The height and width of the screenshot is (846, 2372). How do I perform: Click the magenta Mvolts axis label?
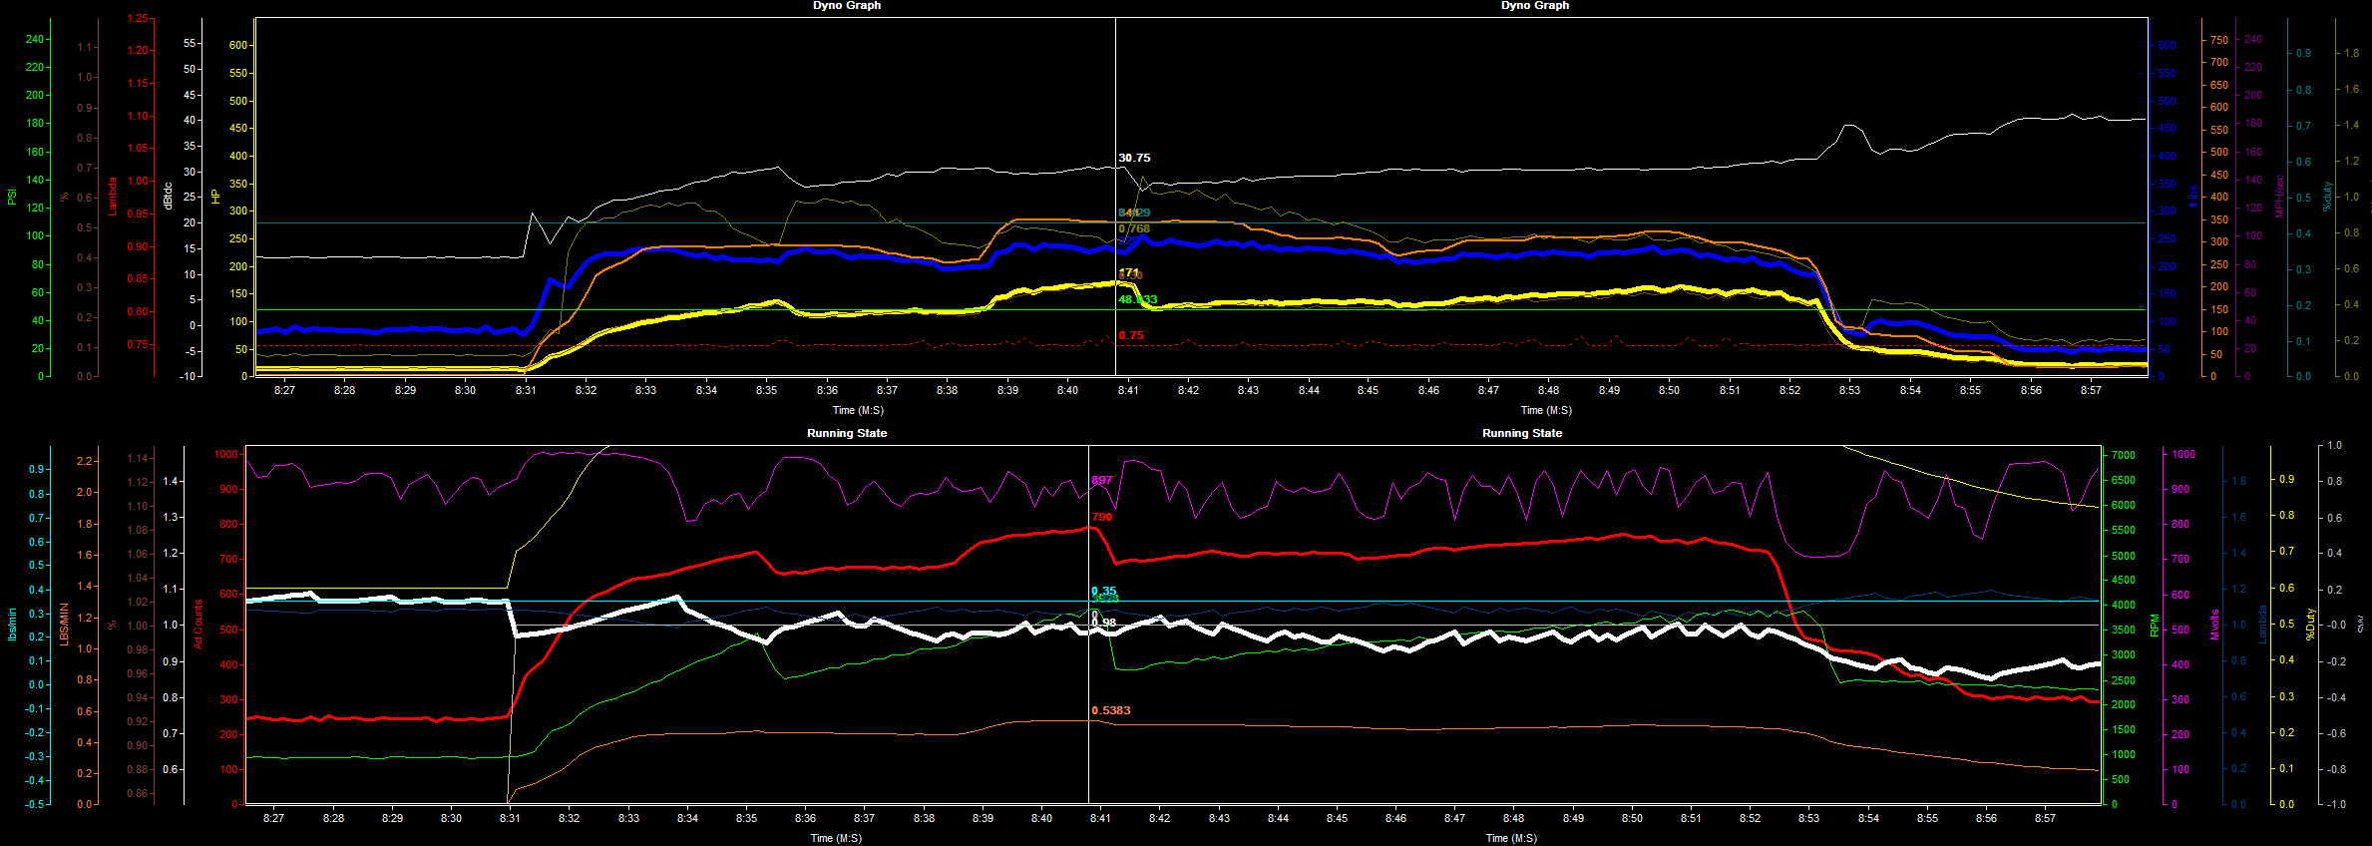coord(2214,625)
